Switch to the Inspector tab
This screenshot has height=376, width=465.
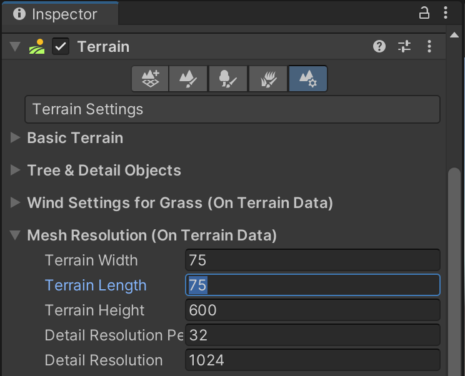[58, 14]
